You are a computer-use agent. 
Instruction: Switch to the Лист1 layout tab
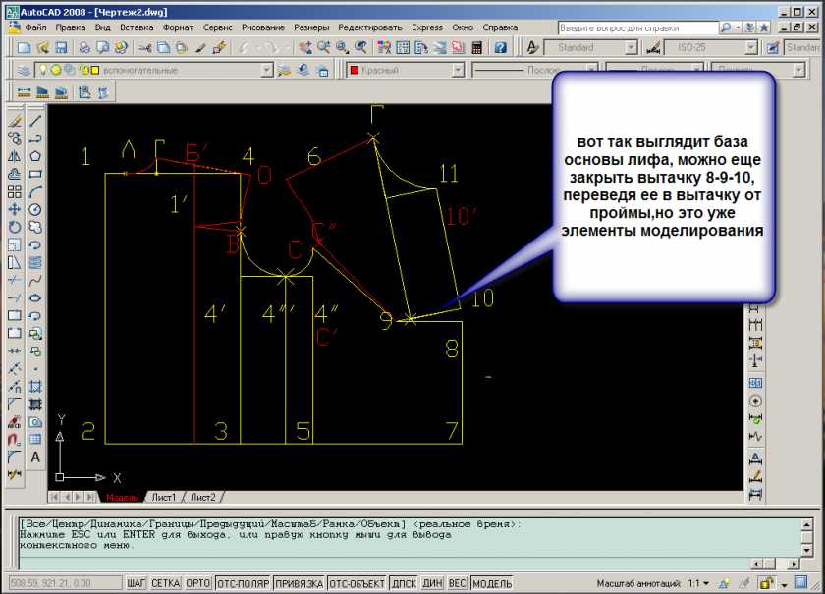point(161,497)
